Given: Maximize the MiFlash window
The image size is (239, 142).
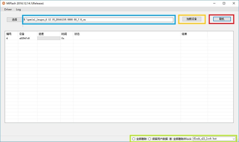Looking at the screenshot, I should point(224,3).
